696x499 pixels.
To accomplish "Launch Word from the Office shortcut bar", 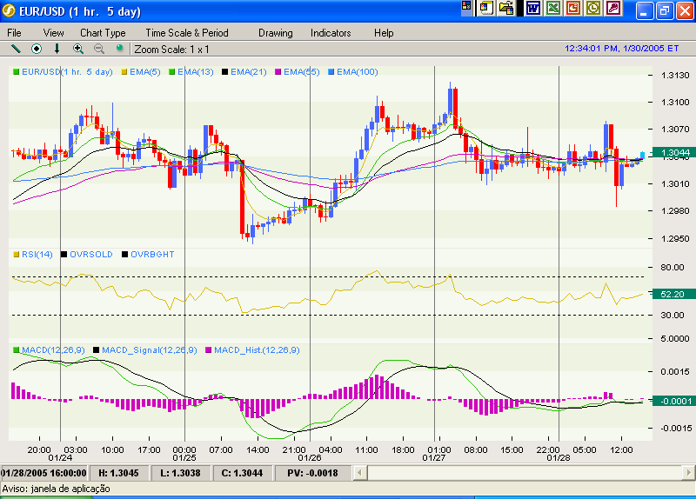I will coord(533,9).
